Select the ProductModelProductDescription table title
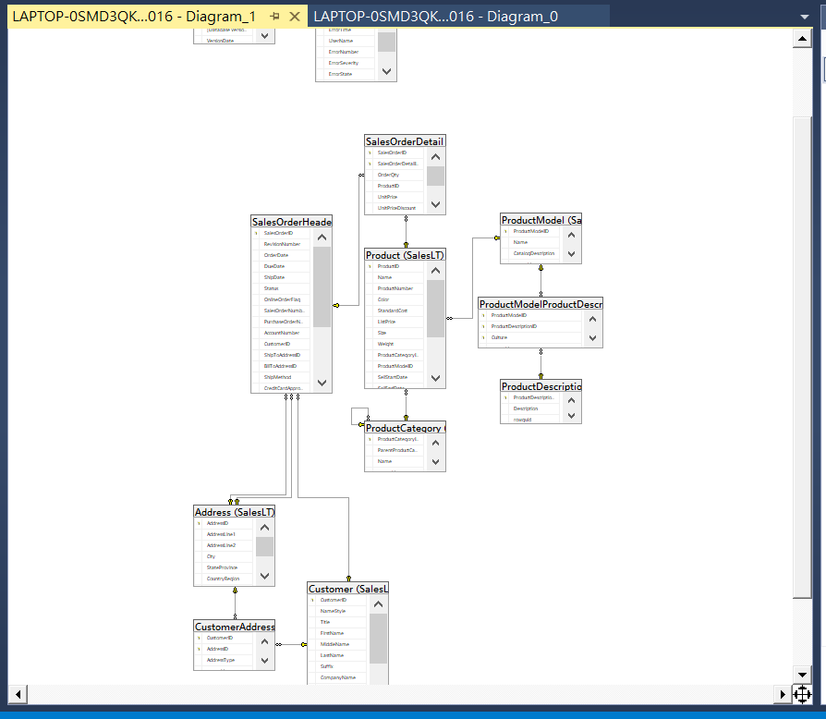Screen dimensions: 826x719 click(x=541, y=304)
